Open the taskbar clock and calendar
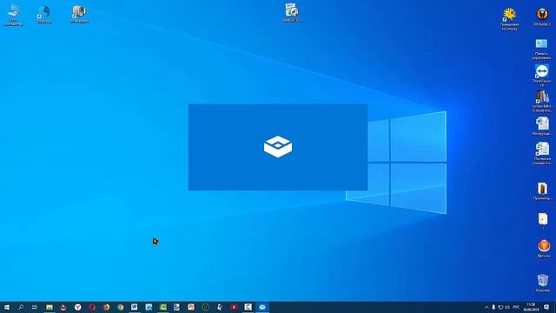This screenshot has width=556, height=313. tap(531, 307)
